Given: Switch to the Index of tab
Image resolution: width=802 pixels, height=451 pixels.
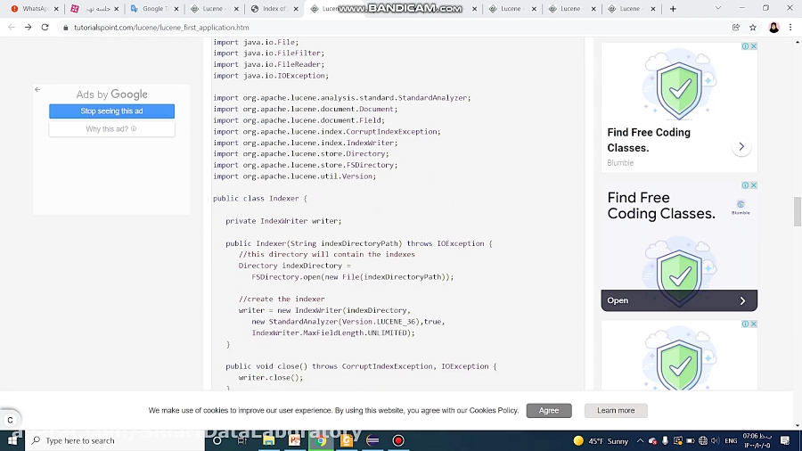Looking at the screenshot, I should (x=272, y=9).
